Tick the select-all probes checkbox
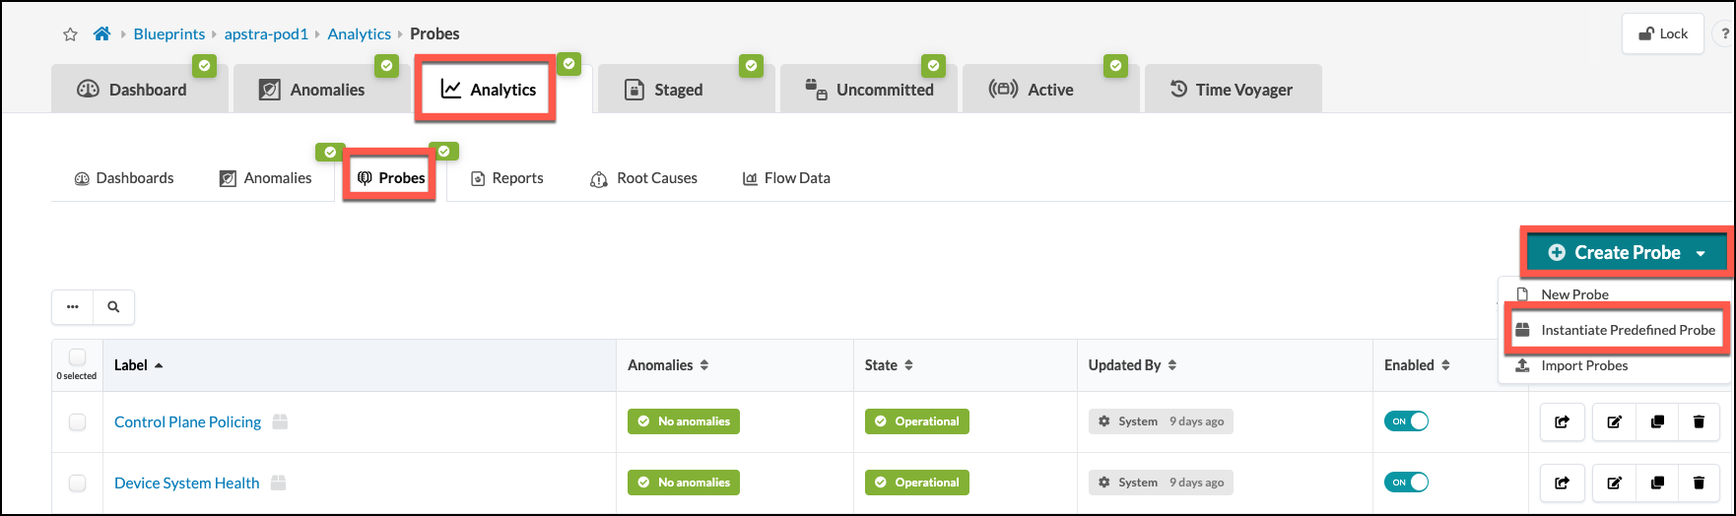The height and width of the screenshot is (516, 1736). (x=77, y=357)
